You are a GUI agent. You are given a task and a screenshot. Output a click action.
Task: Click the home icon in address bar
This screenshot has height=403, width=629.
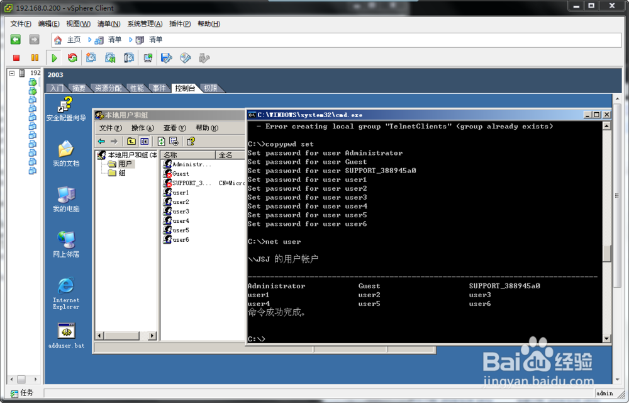point(58,40)
